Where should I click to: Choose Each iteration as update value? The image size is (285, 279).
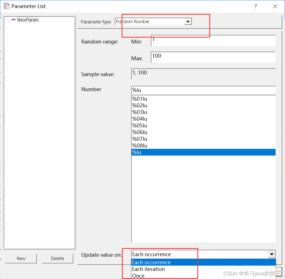[x=148, y=269]
